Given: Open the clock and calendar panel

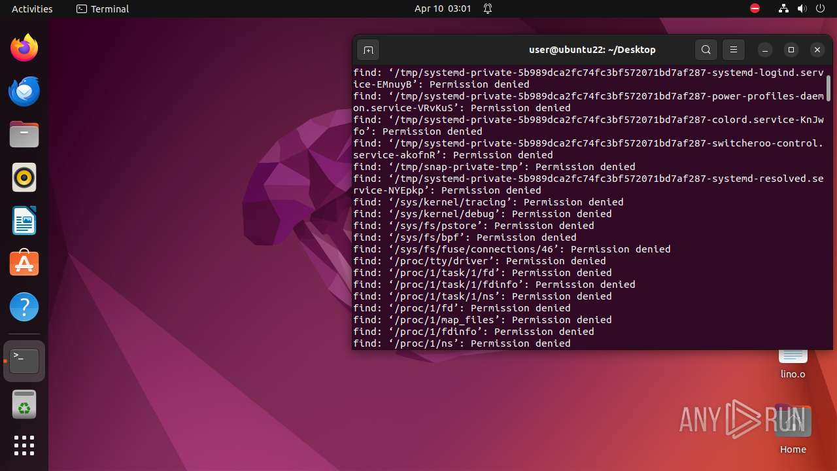Looking at the screenshot, I should pyautogui.click(x=443, y=9).
